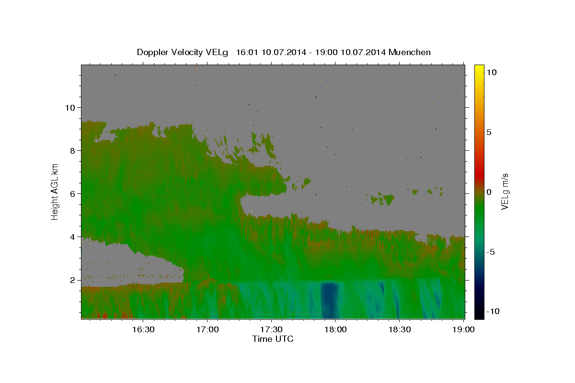The height and width of the screenshot is (383, 575).
Task: Click the 18:00 time tick label
Action: [x=335, y=329]
